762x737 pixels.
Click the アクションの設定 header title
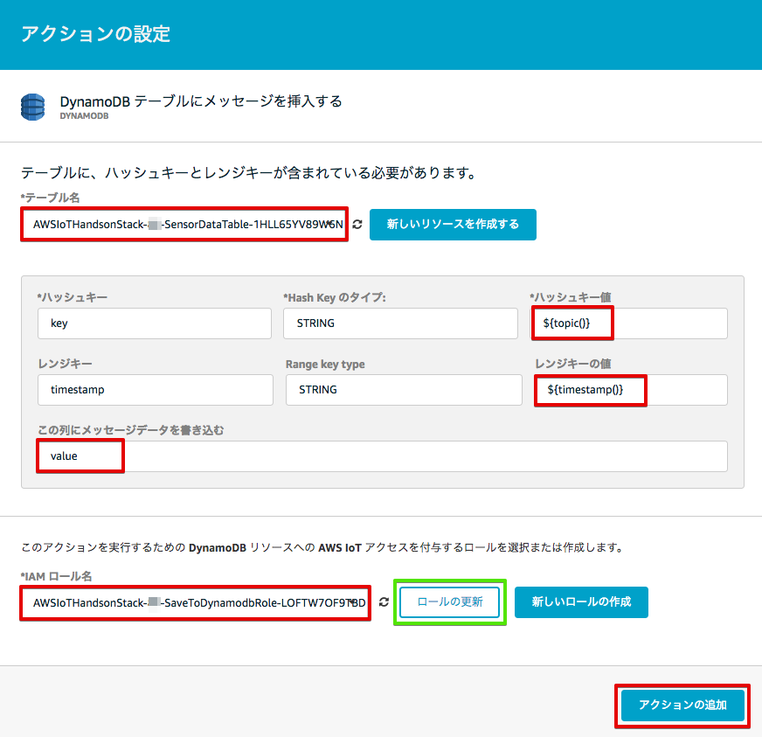point(96,34)
